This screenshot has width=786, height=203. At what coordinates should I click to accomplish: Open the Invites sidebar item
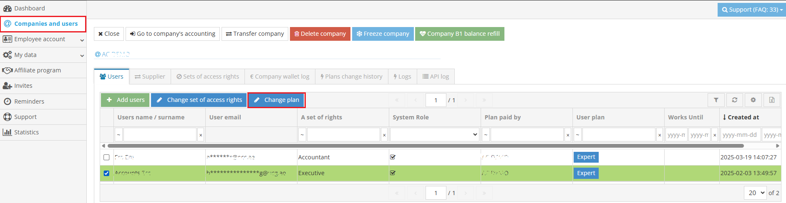(23, 86)
